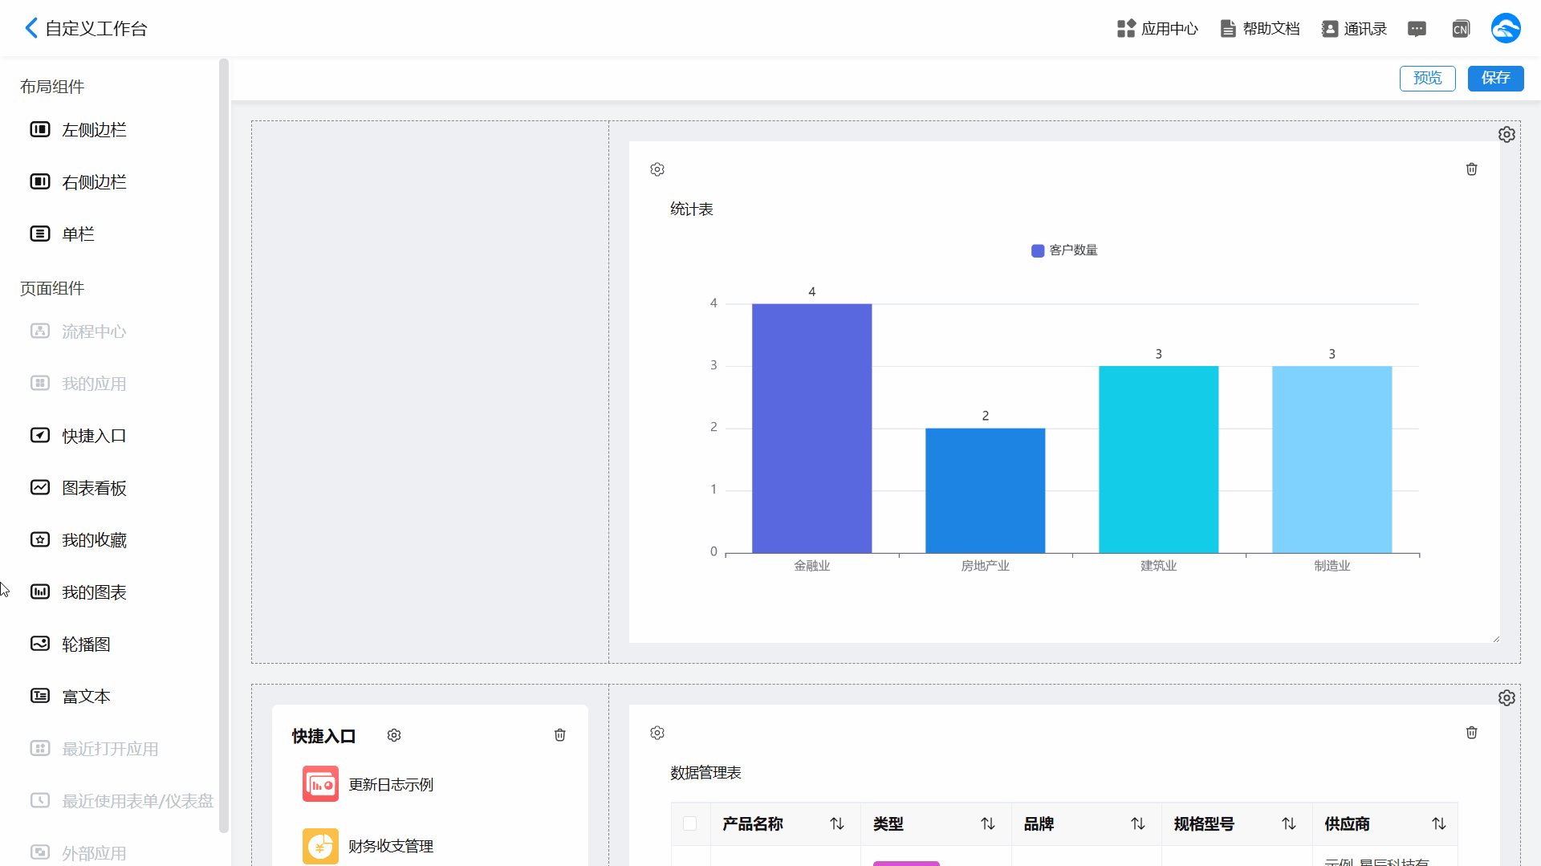Screen dimensions: 1541x866
Task: Open 帮助文档 help documents
Action: (1260, 29)
